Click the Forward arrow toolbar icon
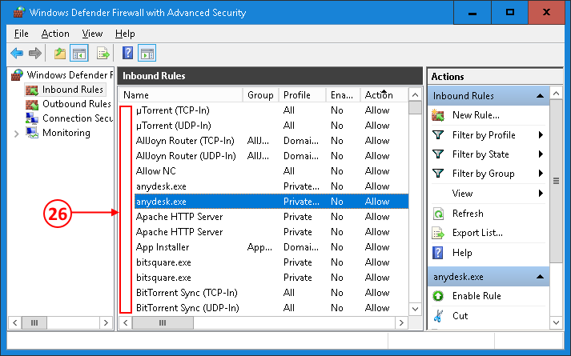 pos(35,54)
